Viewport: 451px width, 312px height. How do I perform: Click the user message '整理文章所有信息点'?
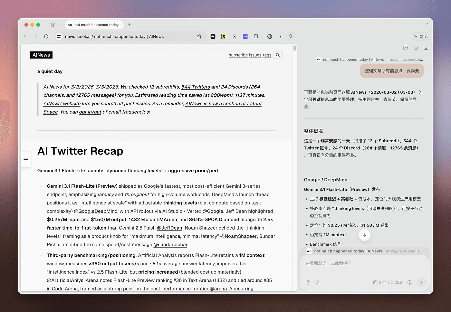pyautogui.click(x=392, y=71)
